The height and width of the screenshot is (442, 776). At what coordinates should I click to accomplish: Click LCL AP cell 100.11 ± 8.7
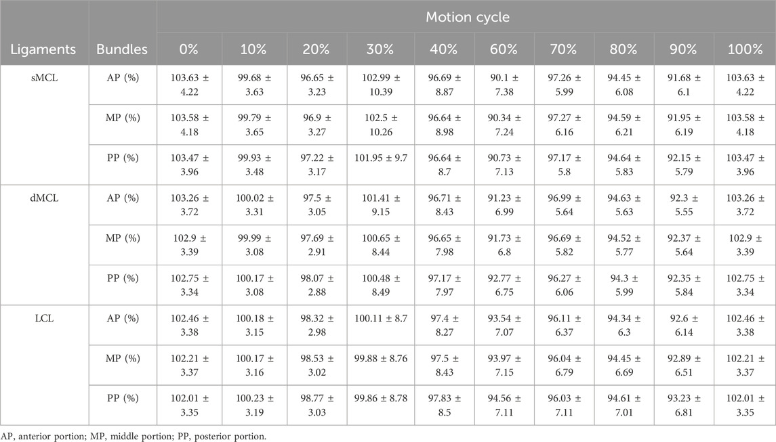(381, 325)
